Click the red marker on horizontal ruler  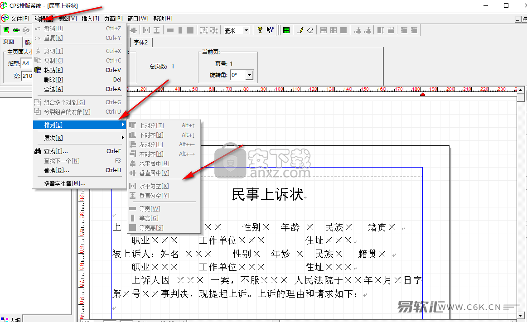click(x=422, y=94)
